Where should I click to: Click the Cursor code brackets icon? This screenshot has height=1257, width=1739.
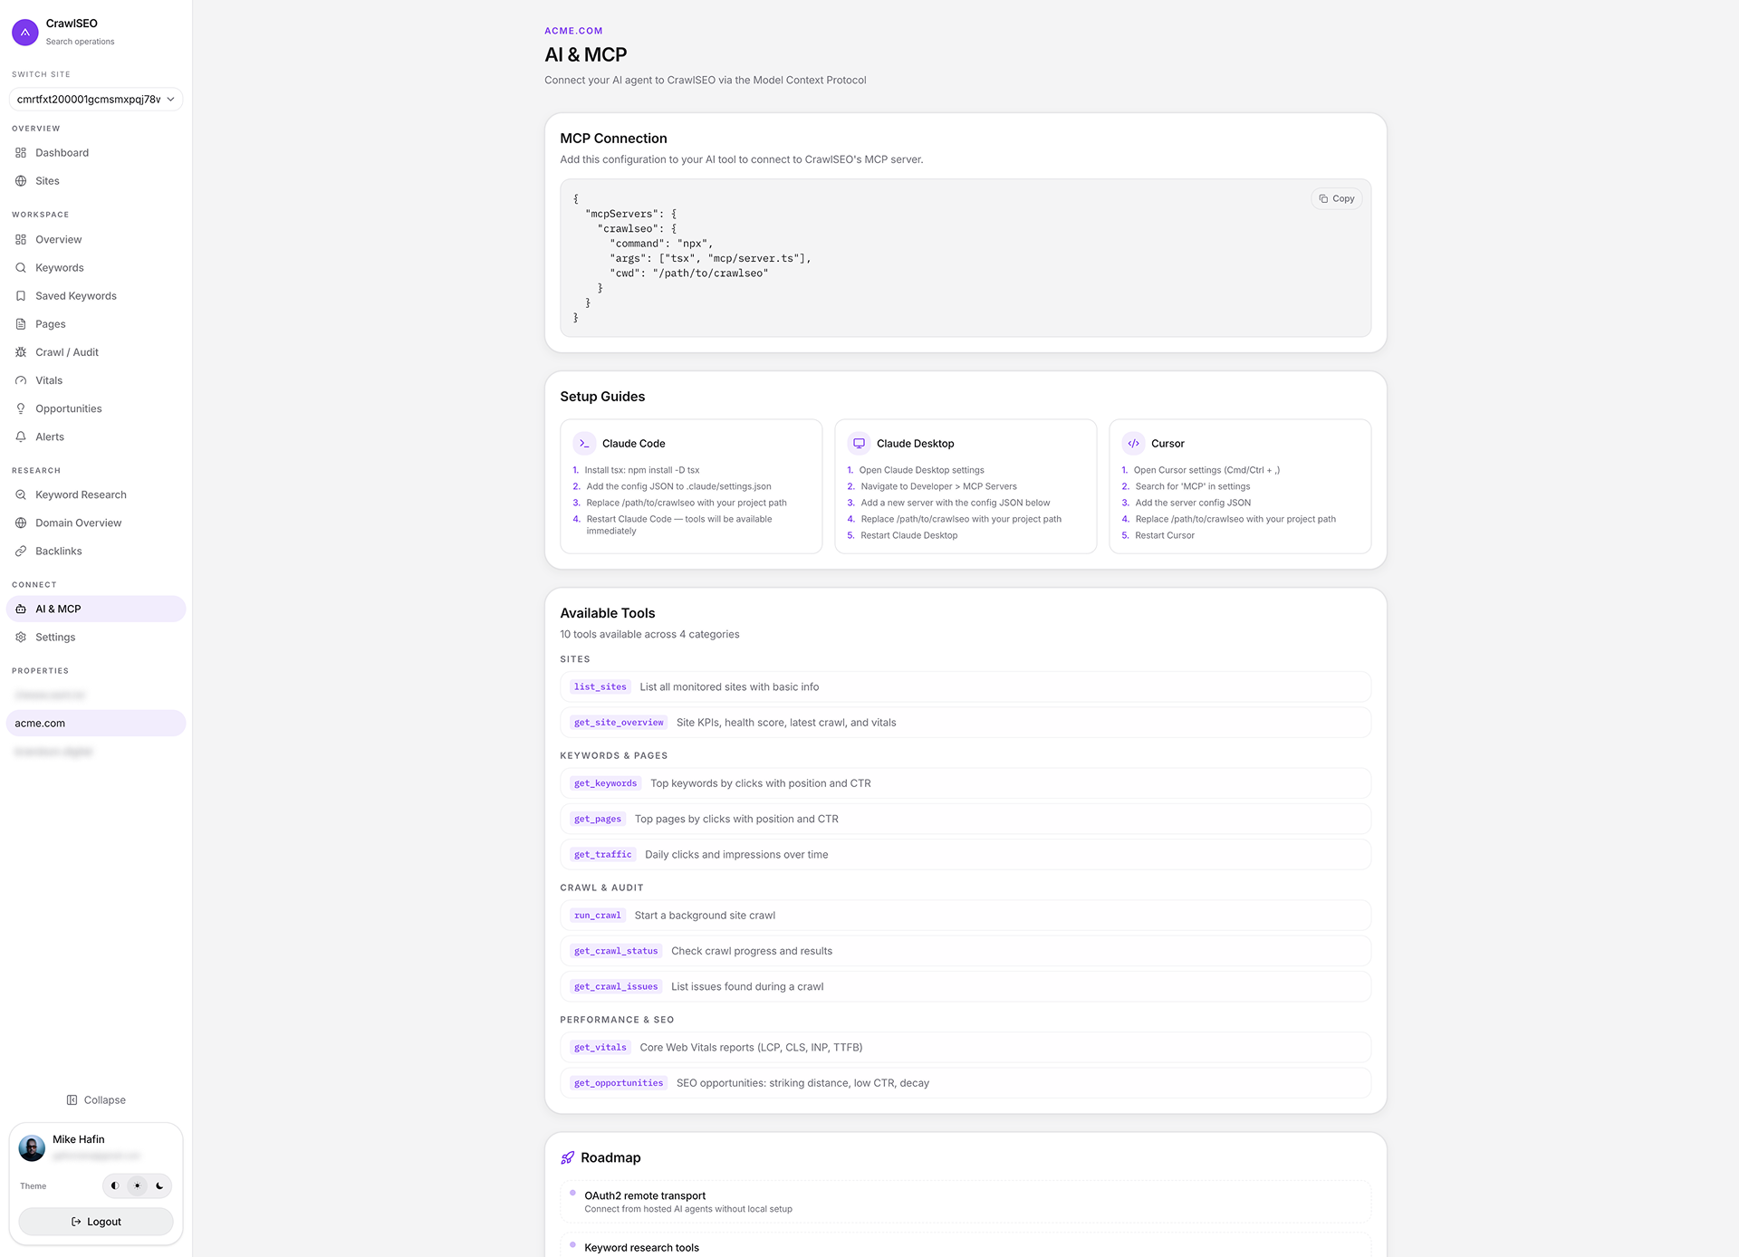click(1133, 444)
